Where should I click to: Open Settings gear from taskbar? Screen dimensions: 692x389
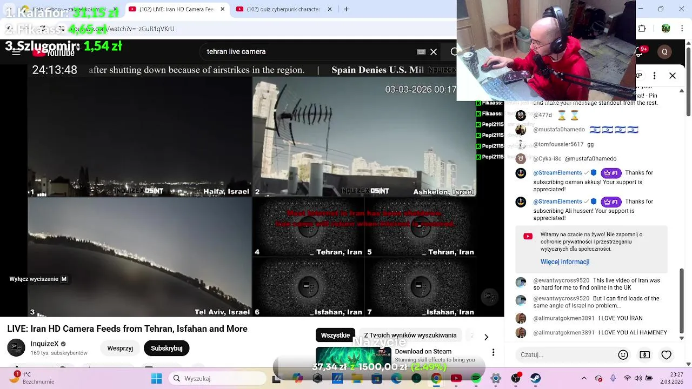tap(496, 379)
